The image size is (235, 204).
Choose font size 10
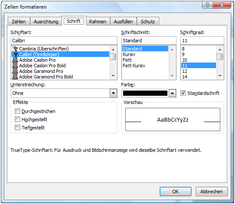[x=198, y=60]
